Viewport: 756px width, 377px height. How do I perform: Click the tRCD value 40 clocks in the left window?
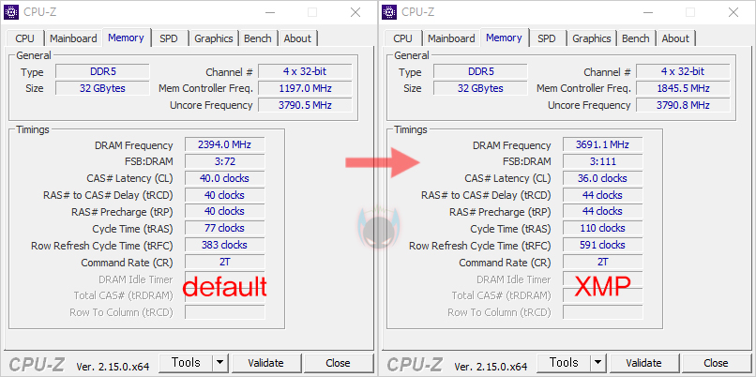pos(225,195)
